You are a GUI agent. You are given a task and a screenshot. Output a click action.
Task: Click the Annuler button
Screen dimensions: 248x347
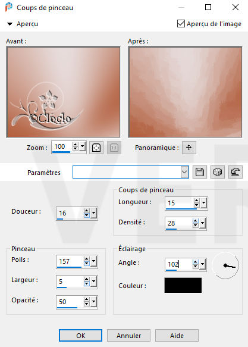(x=128, y=336)
